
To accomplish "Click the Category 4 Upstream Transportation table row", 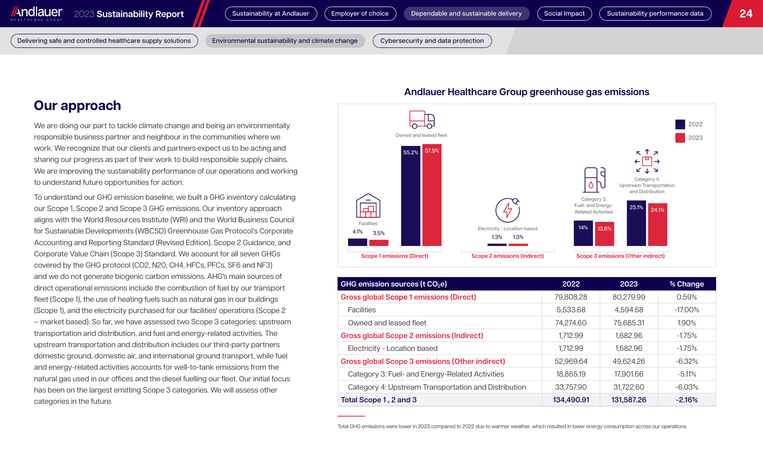I will coord(527,387).
